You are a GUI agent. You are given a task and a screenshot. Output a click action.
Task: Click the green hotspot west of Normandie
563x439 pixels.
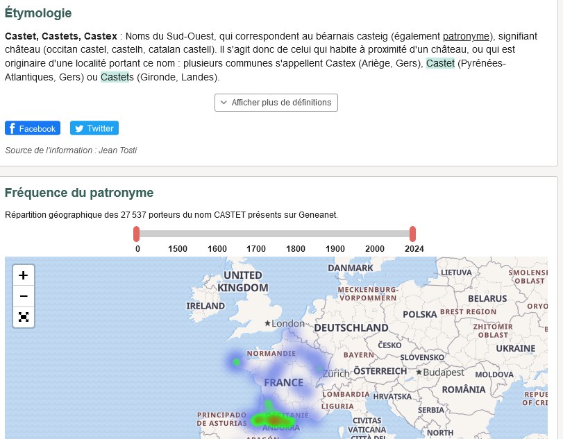coord(236,361)
